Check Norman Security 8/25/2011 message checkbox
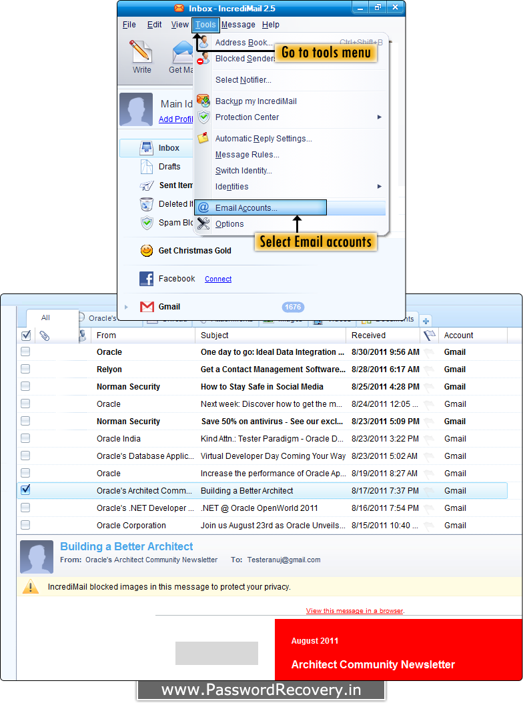This screenshot has width=523, height=703. point(25,386)
